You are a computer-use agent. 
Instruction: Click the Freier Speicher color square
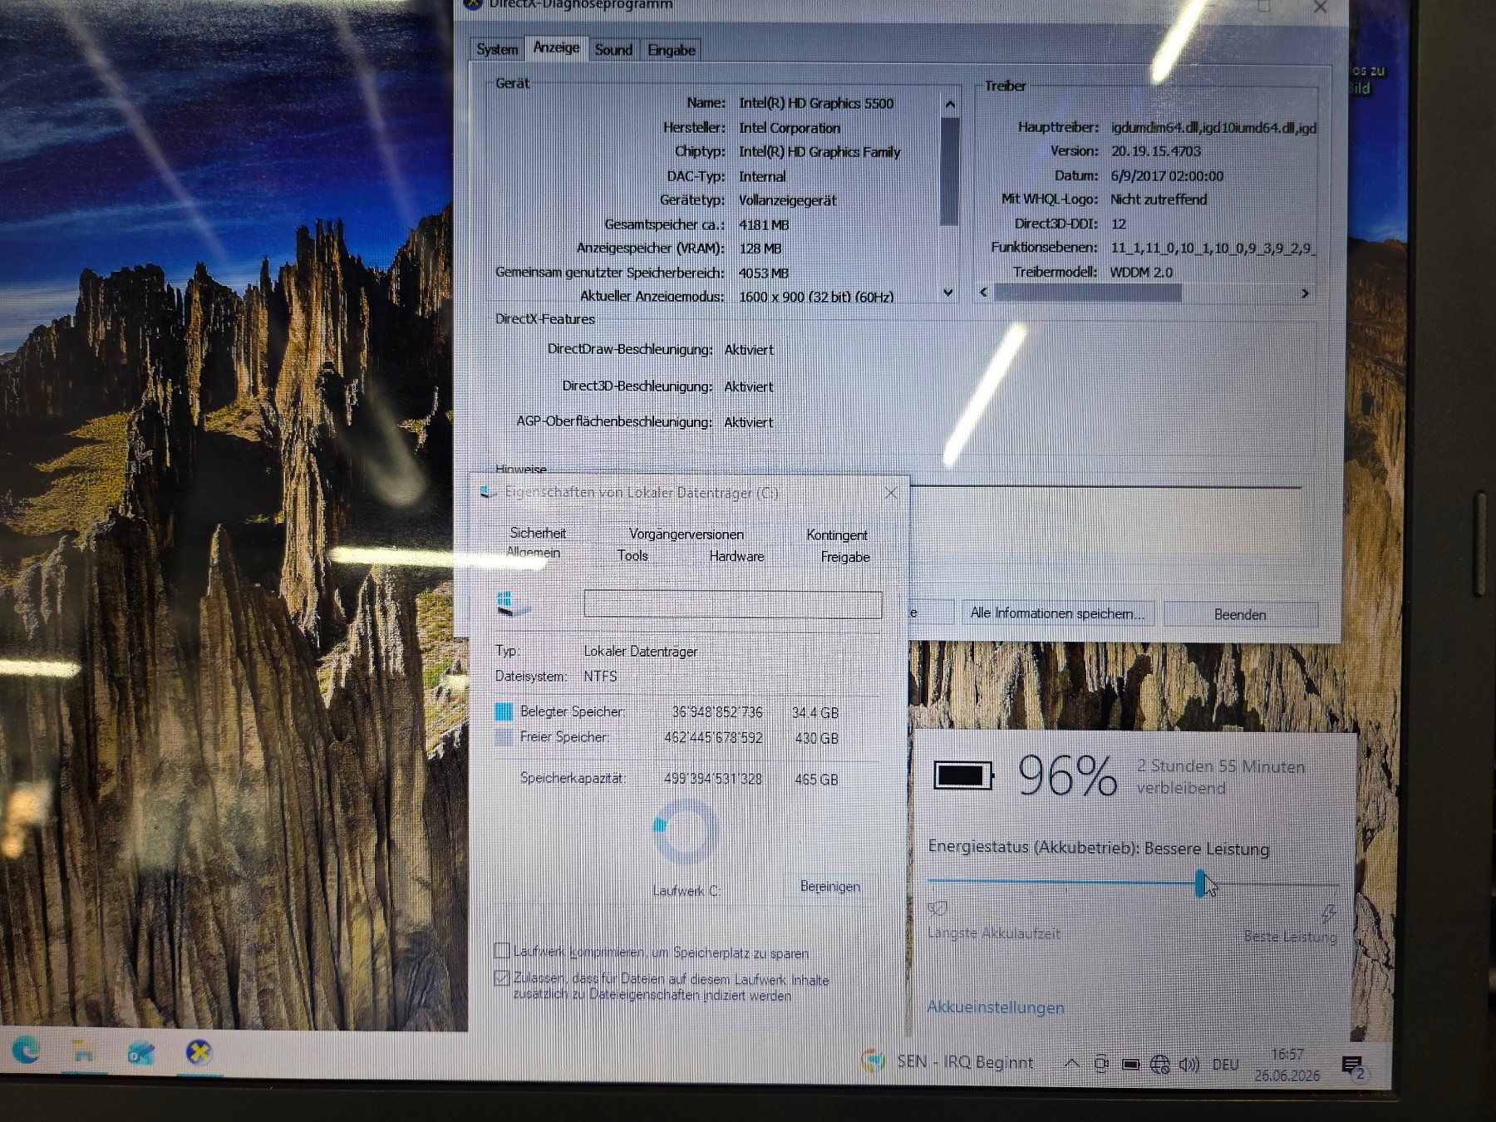[x=504, y=737]
